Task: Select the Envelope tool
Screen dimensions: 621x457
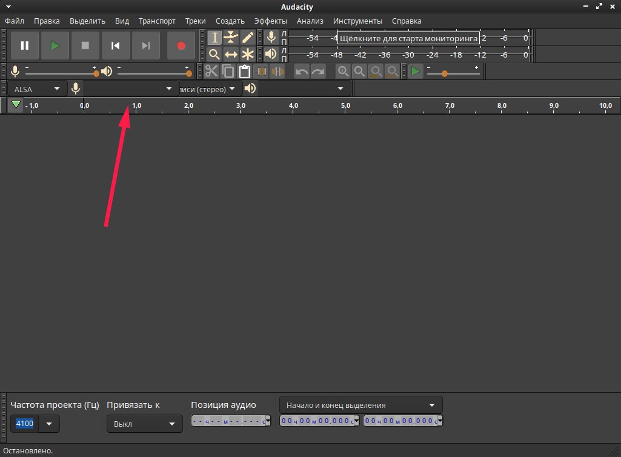Action: 231,38
